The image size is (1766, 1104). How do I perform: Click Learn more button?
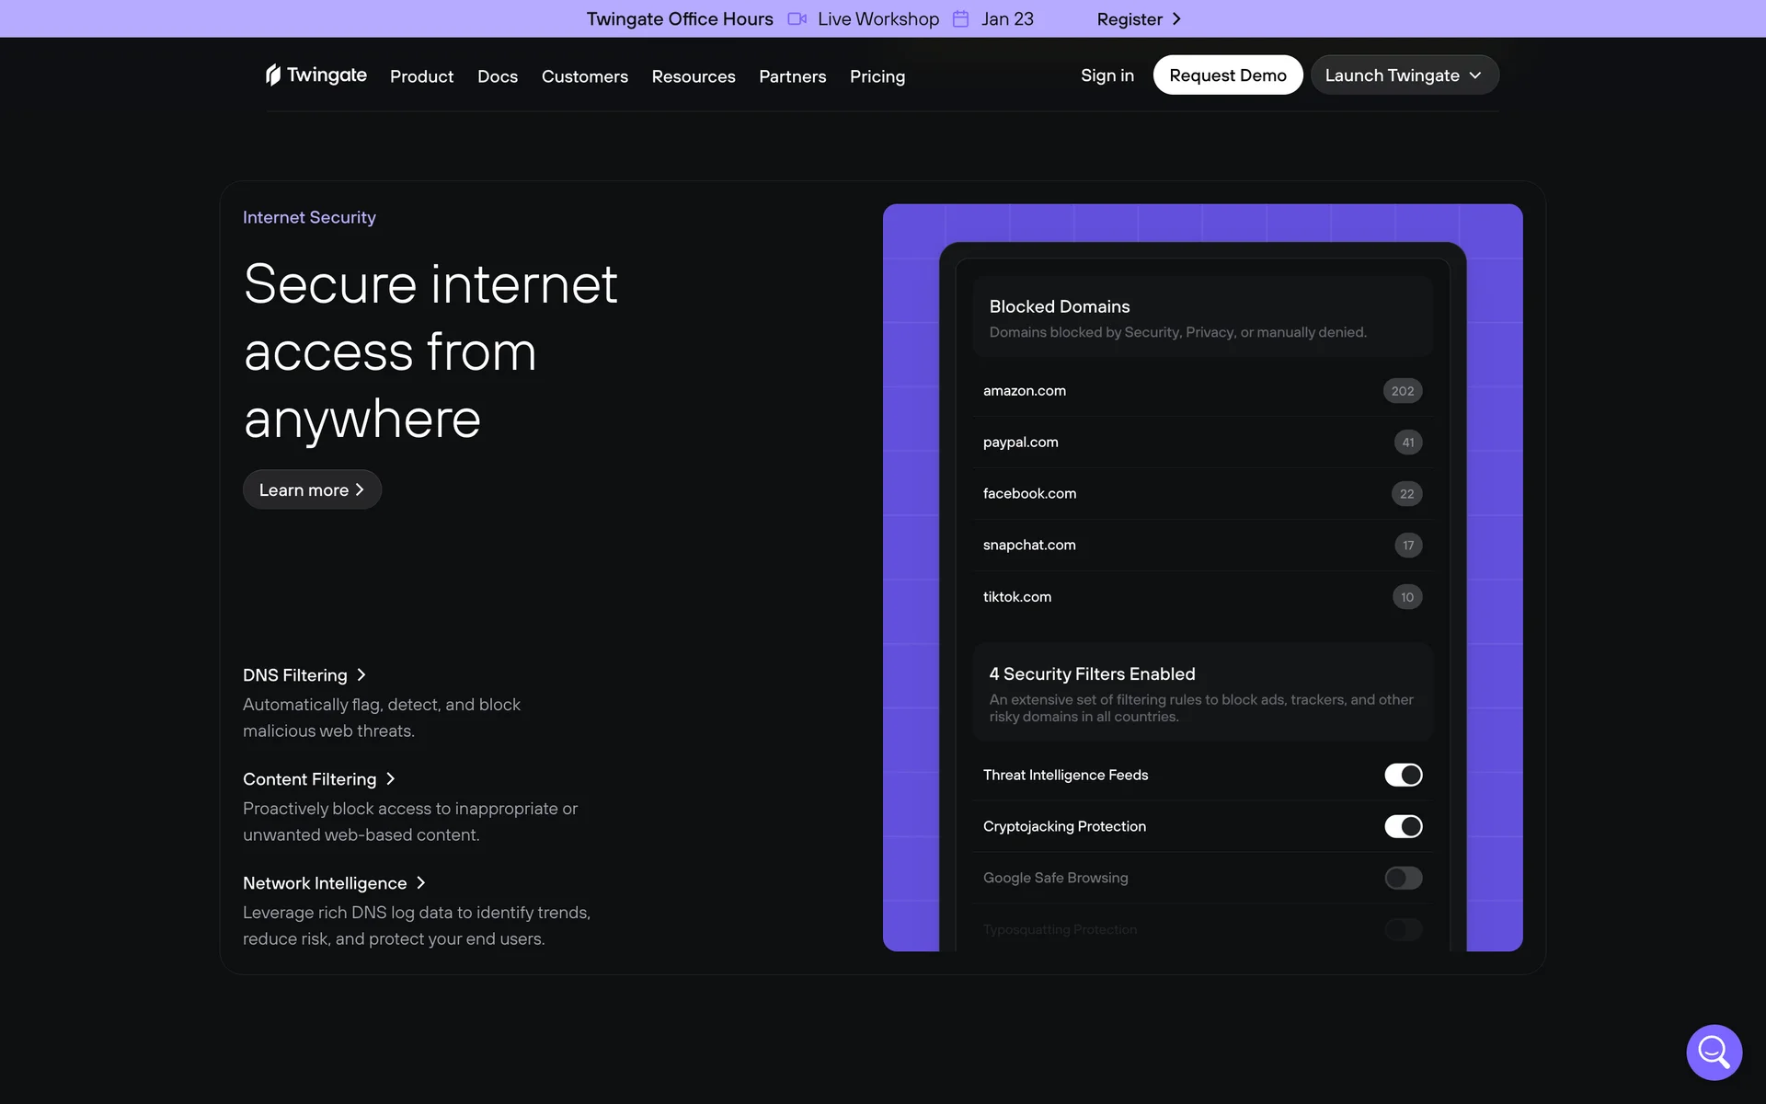(312, 489)
